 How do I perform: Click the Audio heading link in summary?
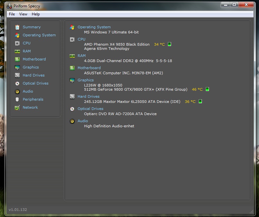click(82, 121)
